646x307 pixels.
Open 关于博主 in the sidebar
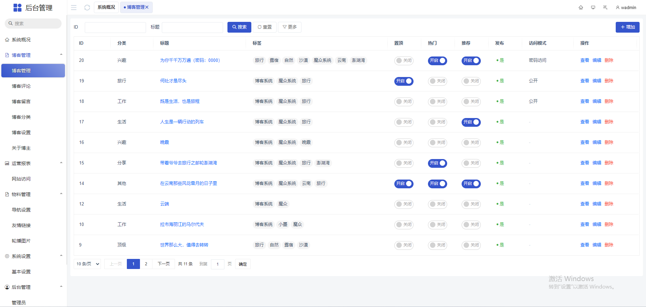click(x=21, y=148)
